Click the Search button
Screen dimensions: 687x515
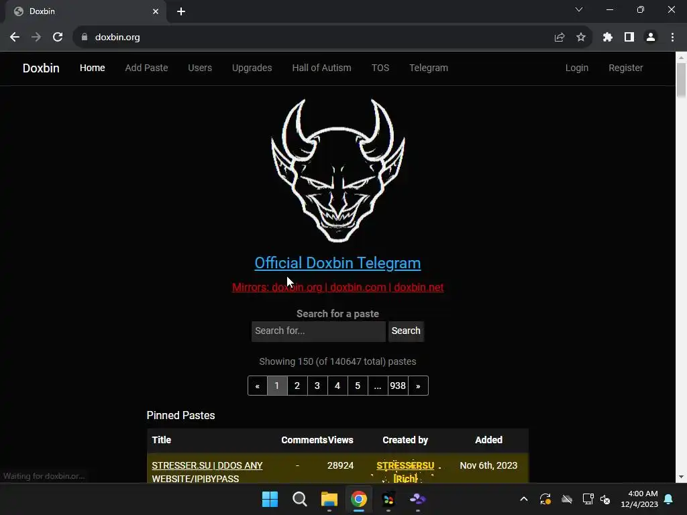click(406, 331)
